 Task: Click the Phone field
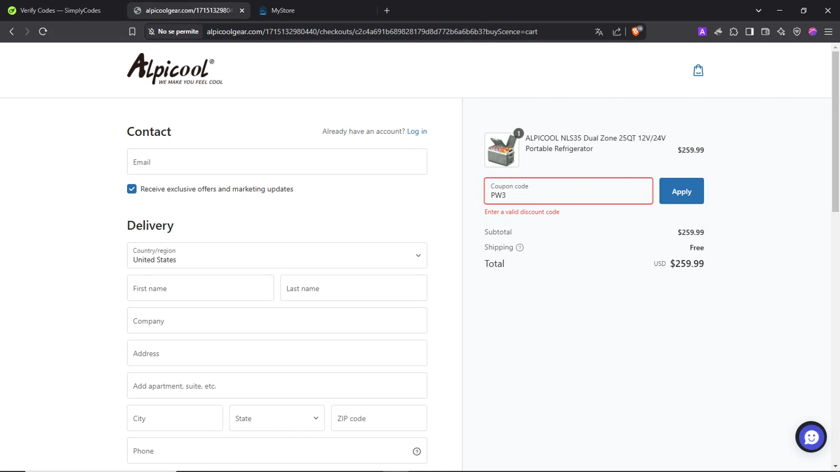click(277, 451)
